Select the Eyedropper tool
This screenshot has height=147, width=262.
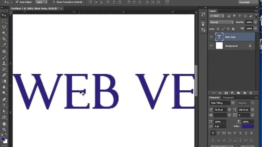pos(4,45)
